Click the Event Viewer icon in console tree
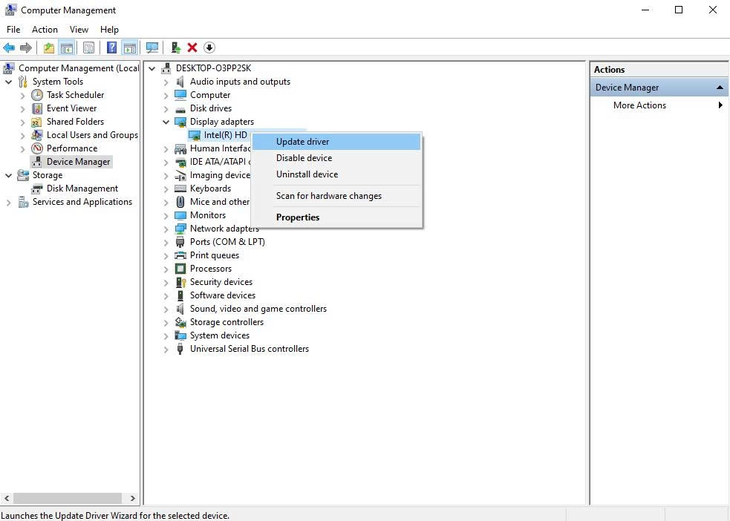The image size is (730, 521). 37,108
